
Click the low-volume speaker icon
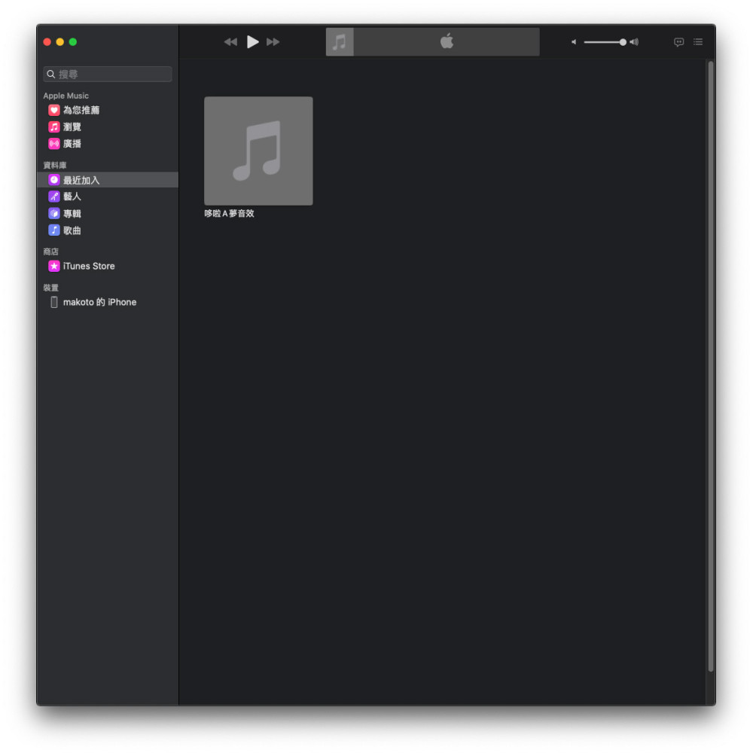(x=574, y=42)
